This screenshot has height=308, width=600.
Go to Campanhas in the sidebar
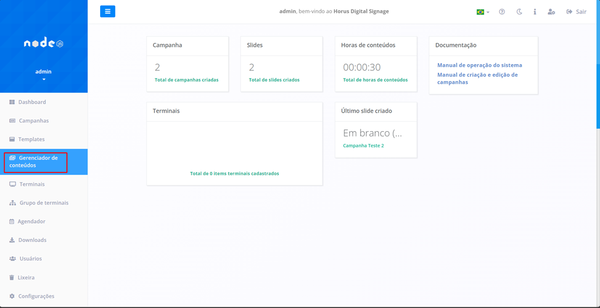[x=33, y=121]
